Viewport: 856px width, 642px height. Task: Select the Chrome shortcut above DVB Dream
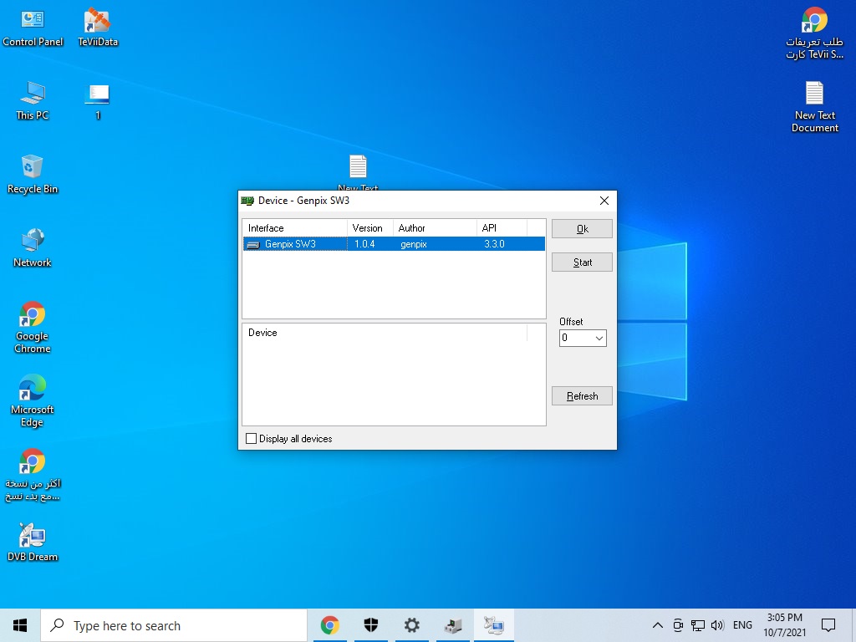tap(33, 475)
